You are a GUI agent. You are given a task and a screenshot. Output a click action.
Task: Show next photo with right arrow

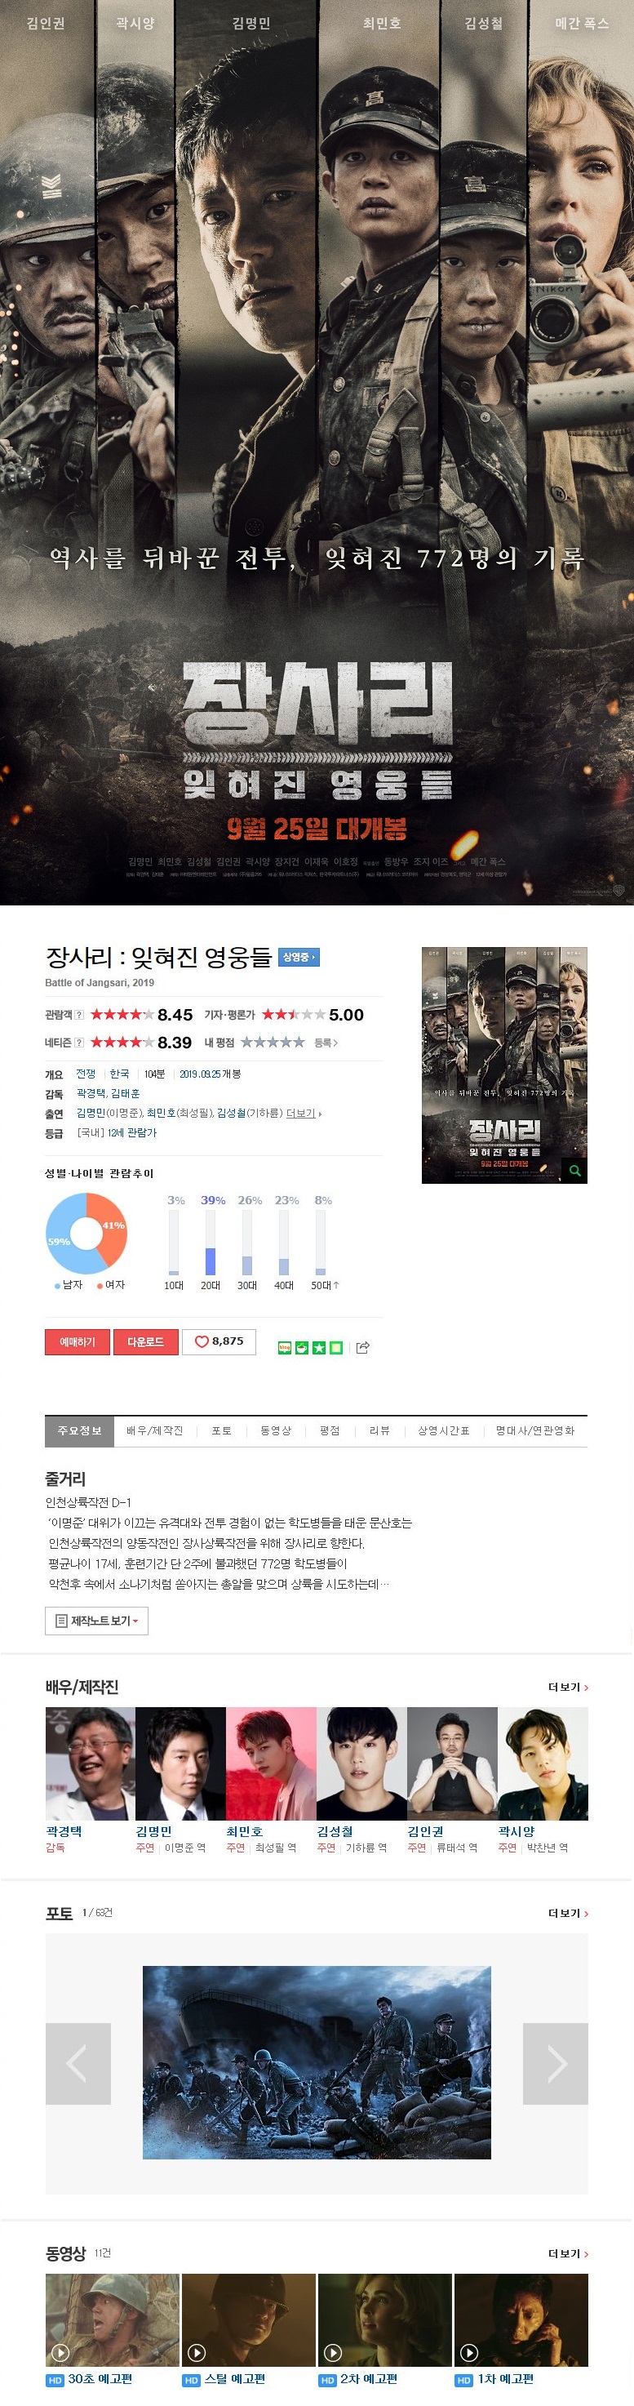[556, 2063]
